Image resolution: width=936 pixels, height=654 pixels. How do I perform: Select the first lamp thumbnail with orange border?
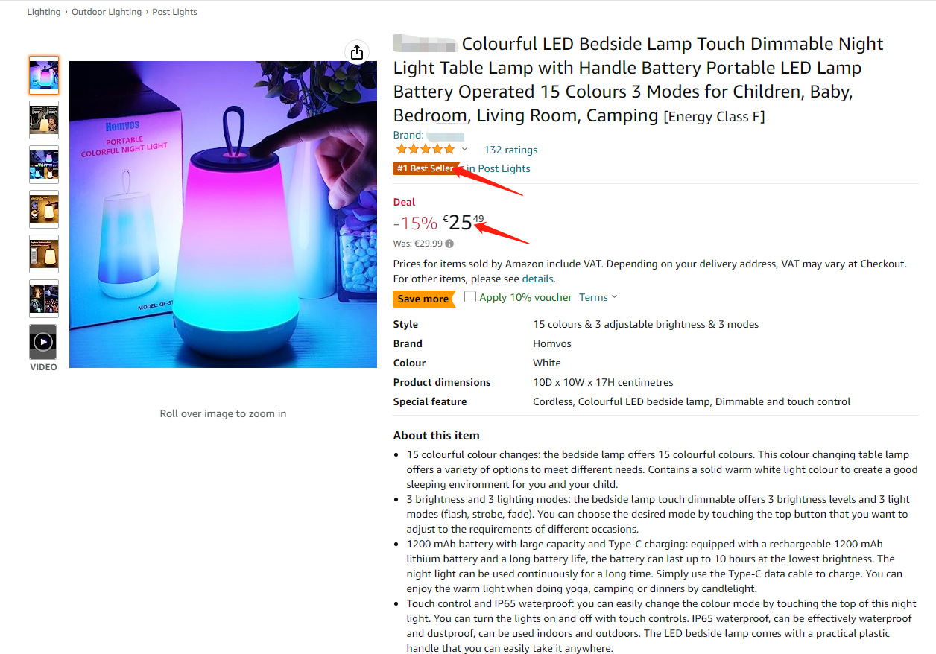(43, 75)
